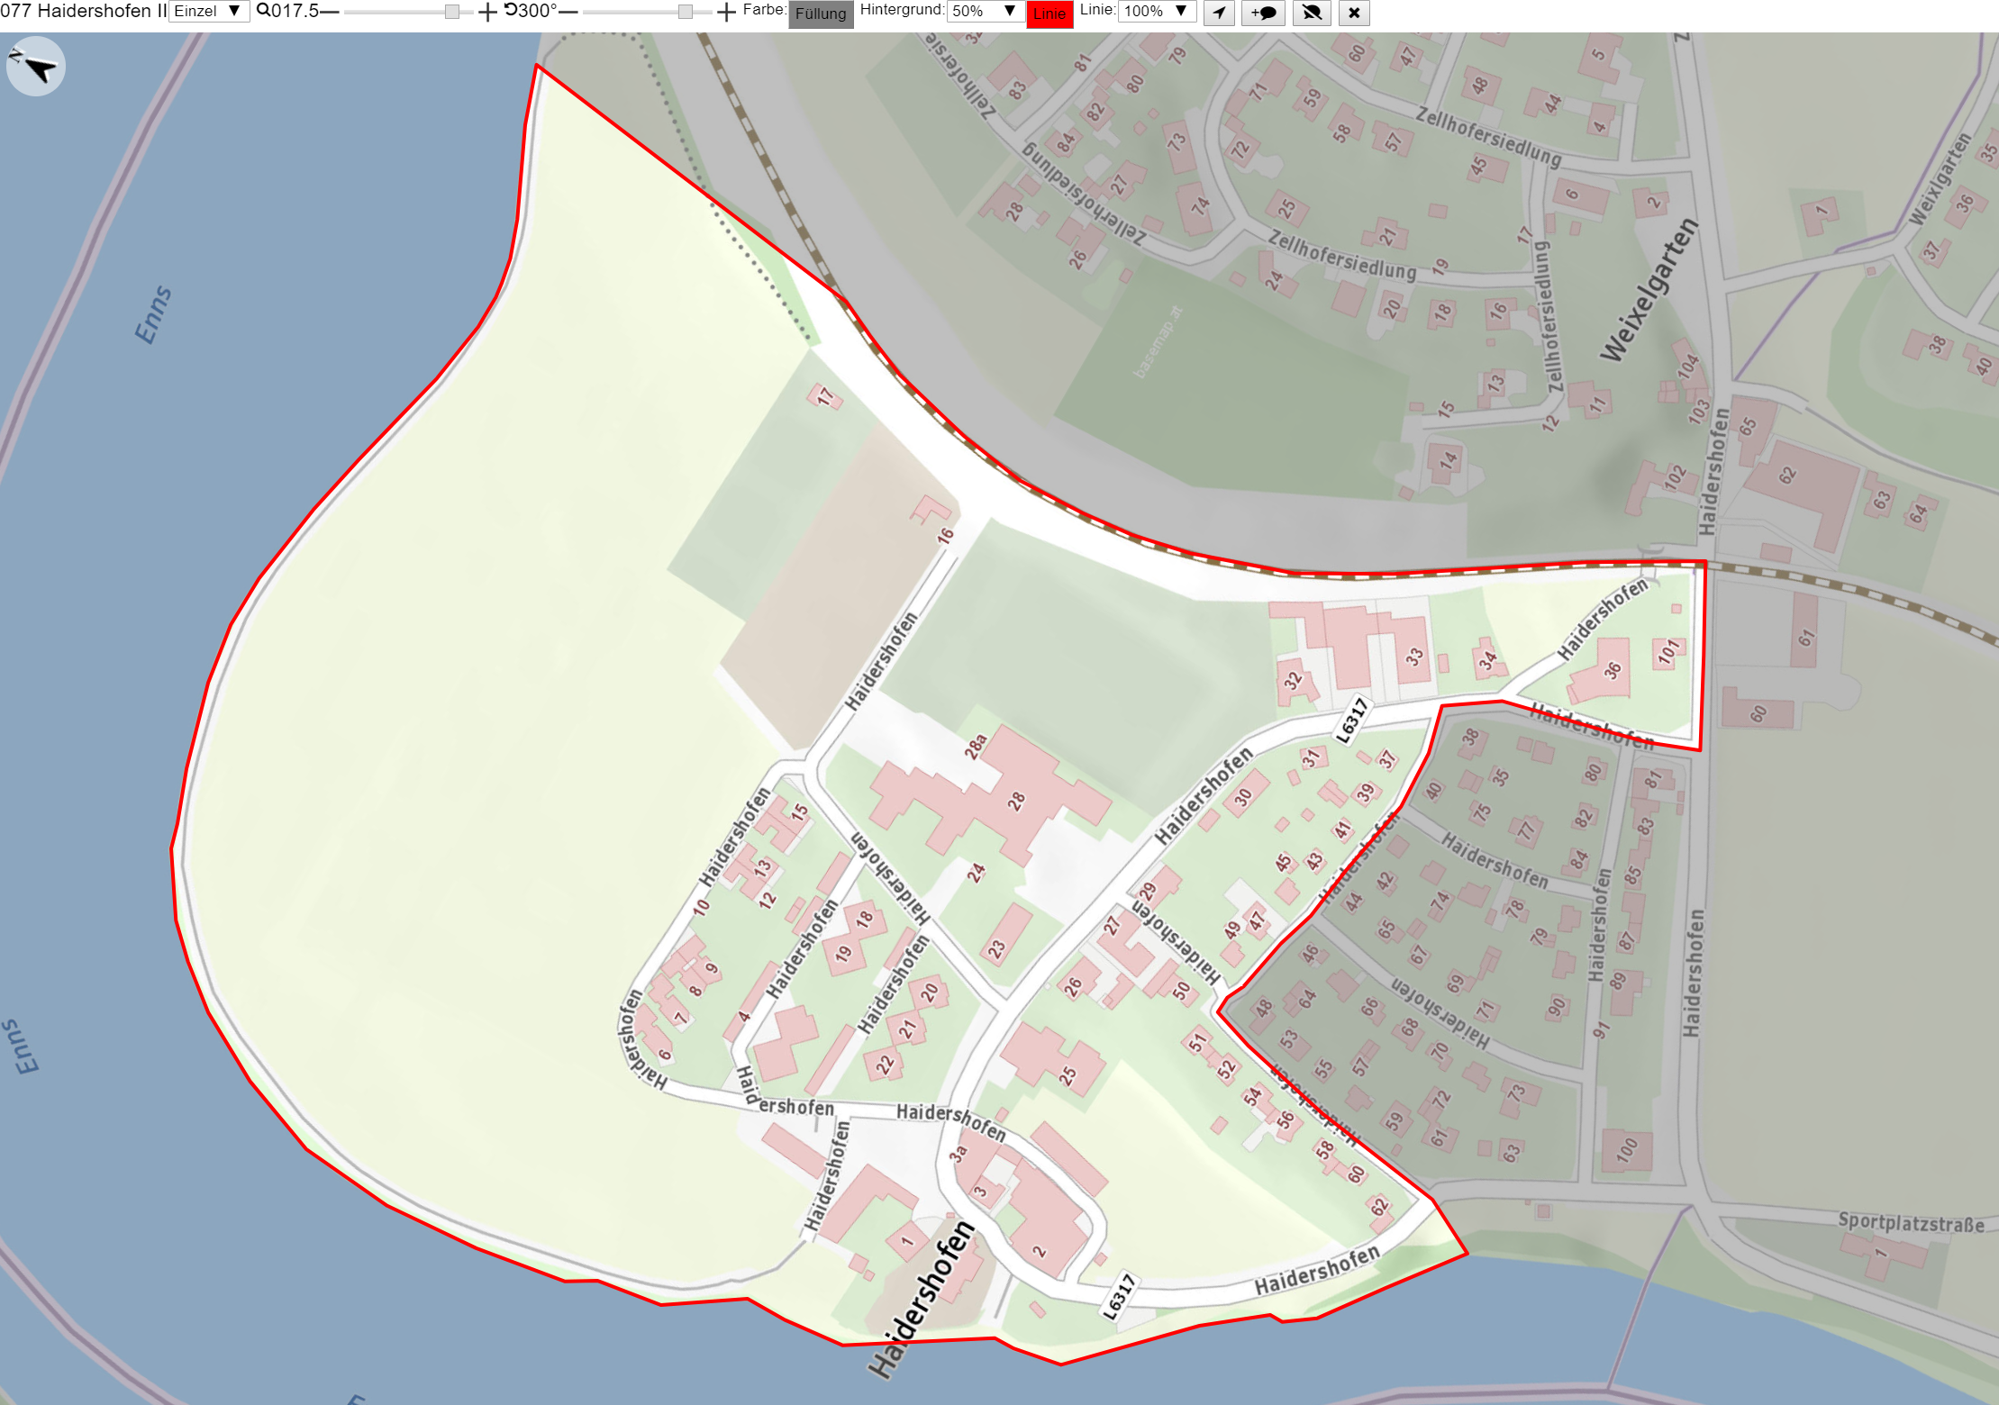
Task: Toggle the hide comments crossed bubble button
Action: click(1312, 13)
